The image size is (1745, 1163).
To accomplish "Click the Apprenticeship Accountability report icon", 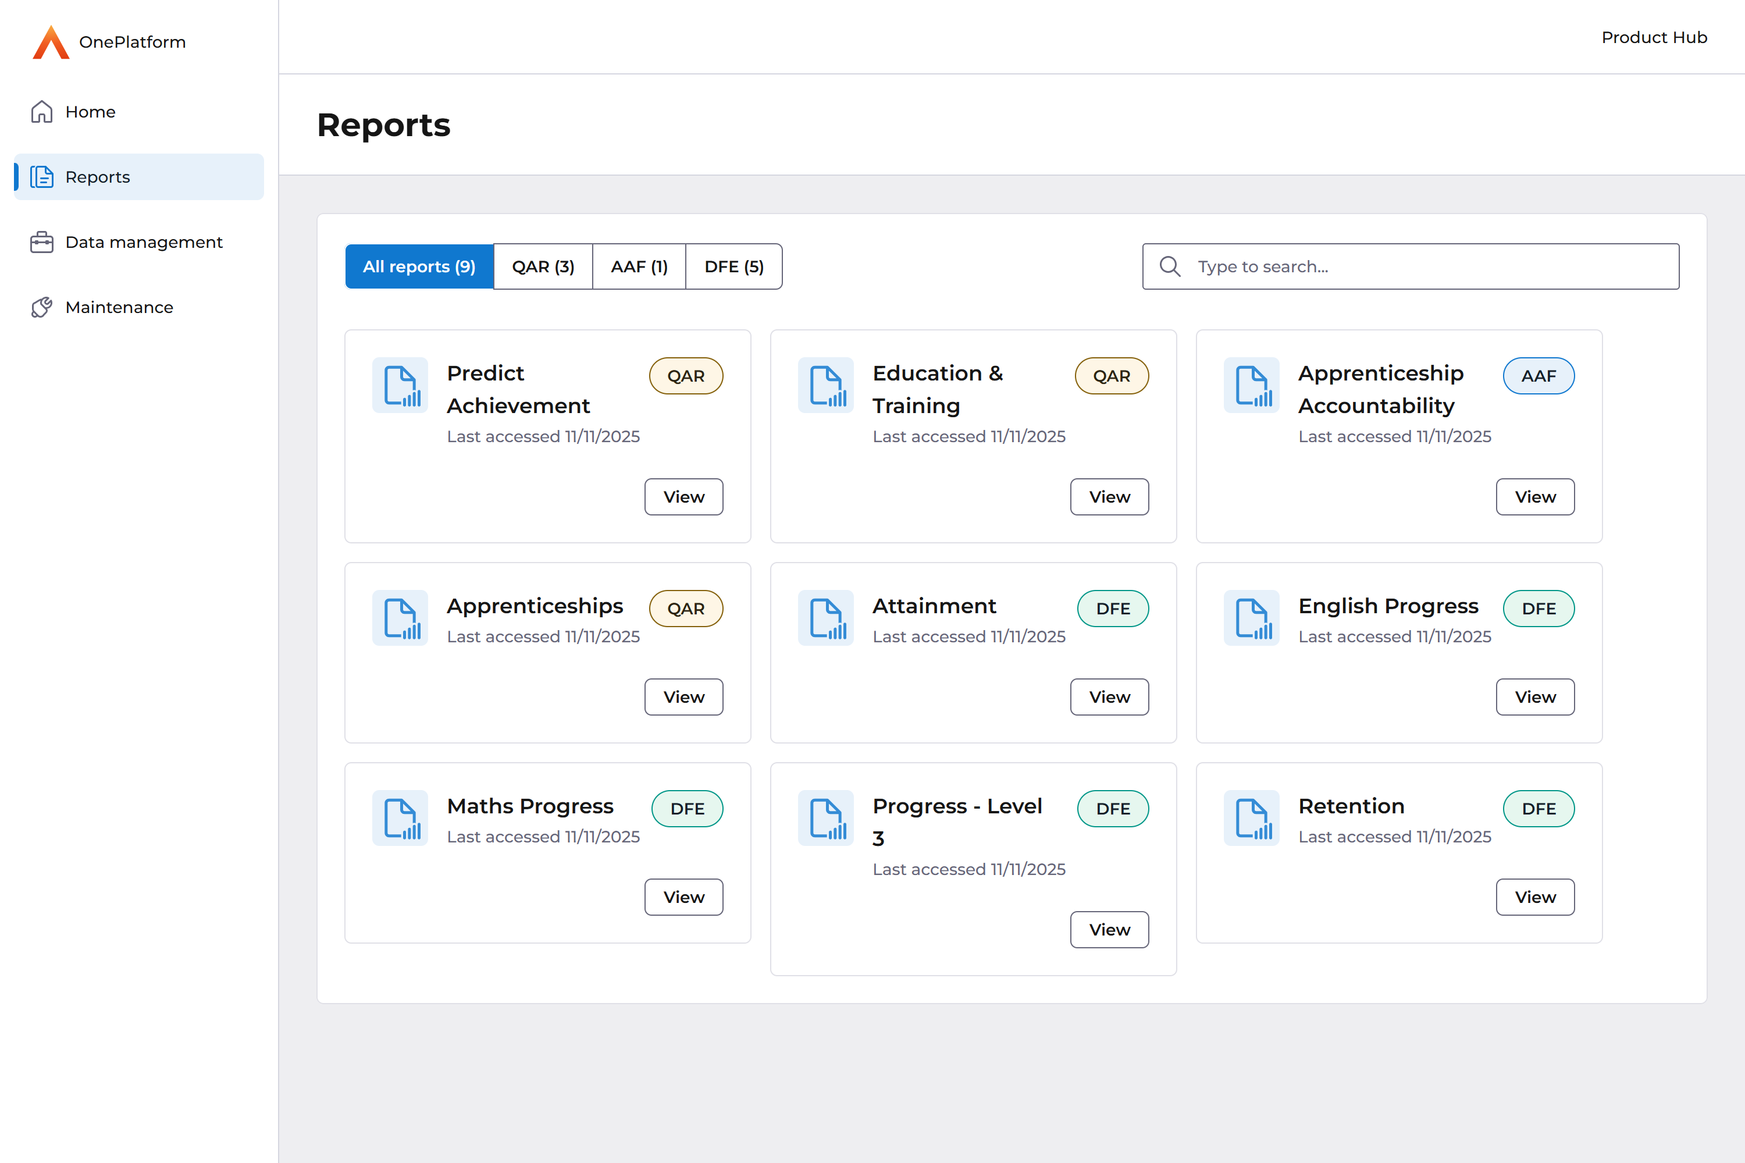I will click(1252, 386).
